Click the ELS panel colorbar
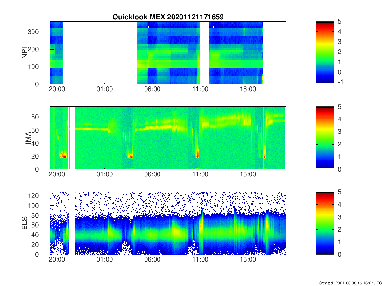Viewport: 382px width, 286px height. coord(325,223)
